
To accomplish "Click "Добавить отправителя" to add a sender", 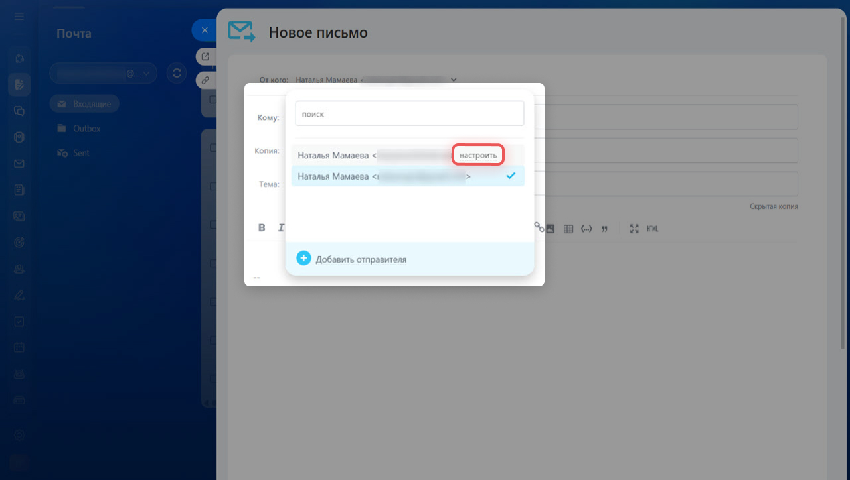I will (x=360, y=259).
